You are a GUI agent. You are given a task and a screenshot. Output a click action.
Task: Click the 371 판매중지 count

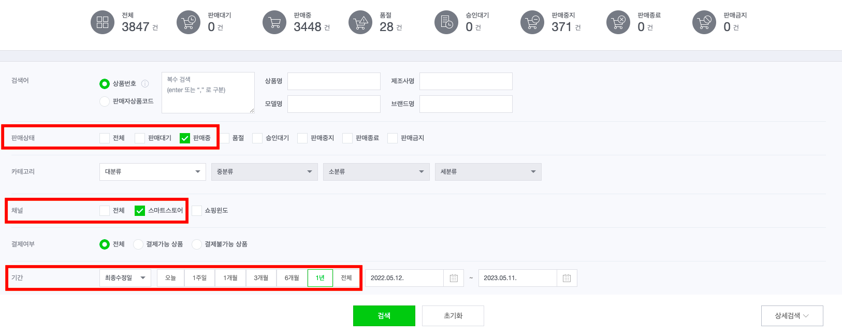(562, 27)
